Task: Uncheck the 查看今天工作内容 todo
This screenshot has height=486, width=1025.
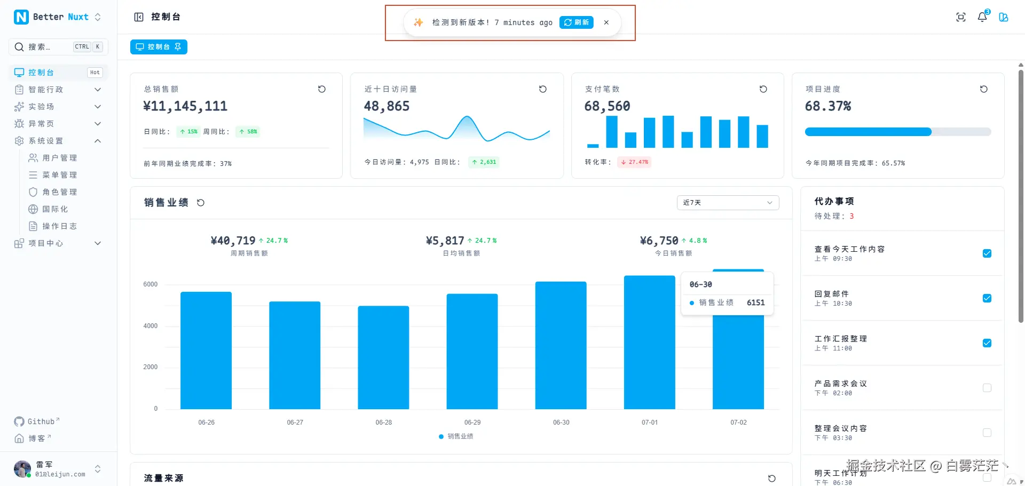Action: pyautogui.click(x=987, y=253)
